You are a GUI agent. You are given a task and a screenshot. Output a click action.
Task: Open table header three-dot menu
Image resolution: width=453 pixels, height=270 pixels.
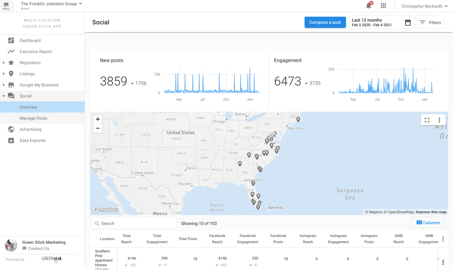click(x=443, y=239)
